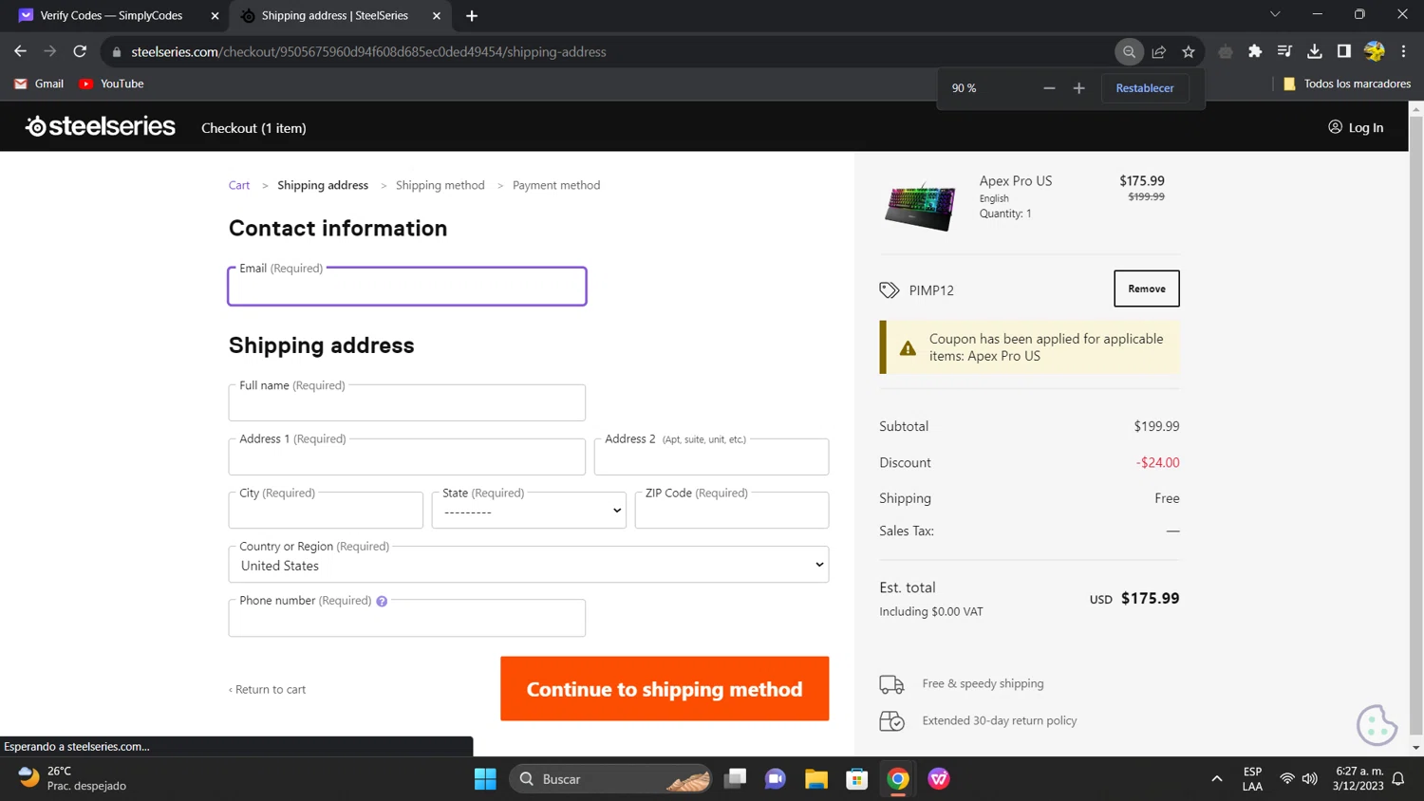Bookmark page with the star icon

[1189, 52]
